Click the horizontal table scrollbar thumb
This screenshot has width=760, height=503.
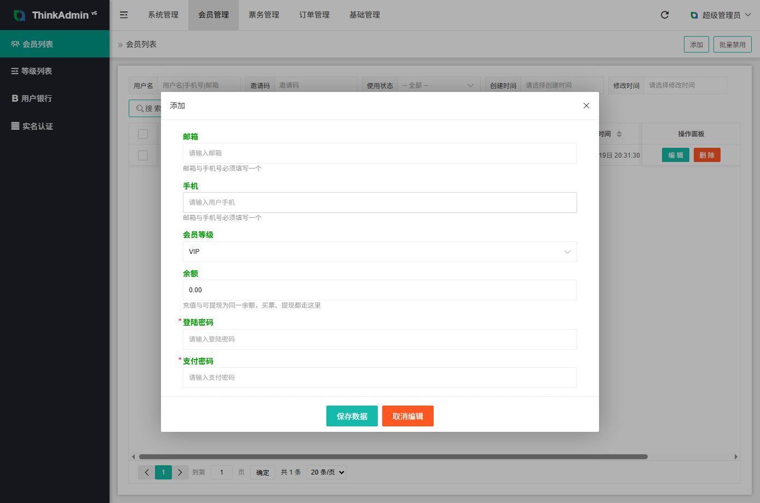393,456
